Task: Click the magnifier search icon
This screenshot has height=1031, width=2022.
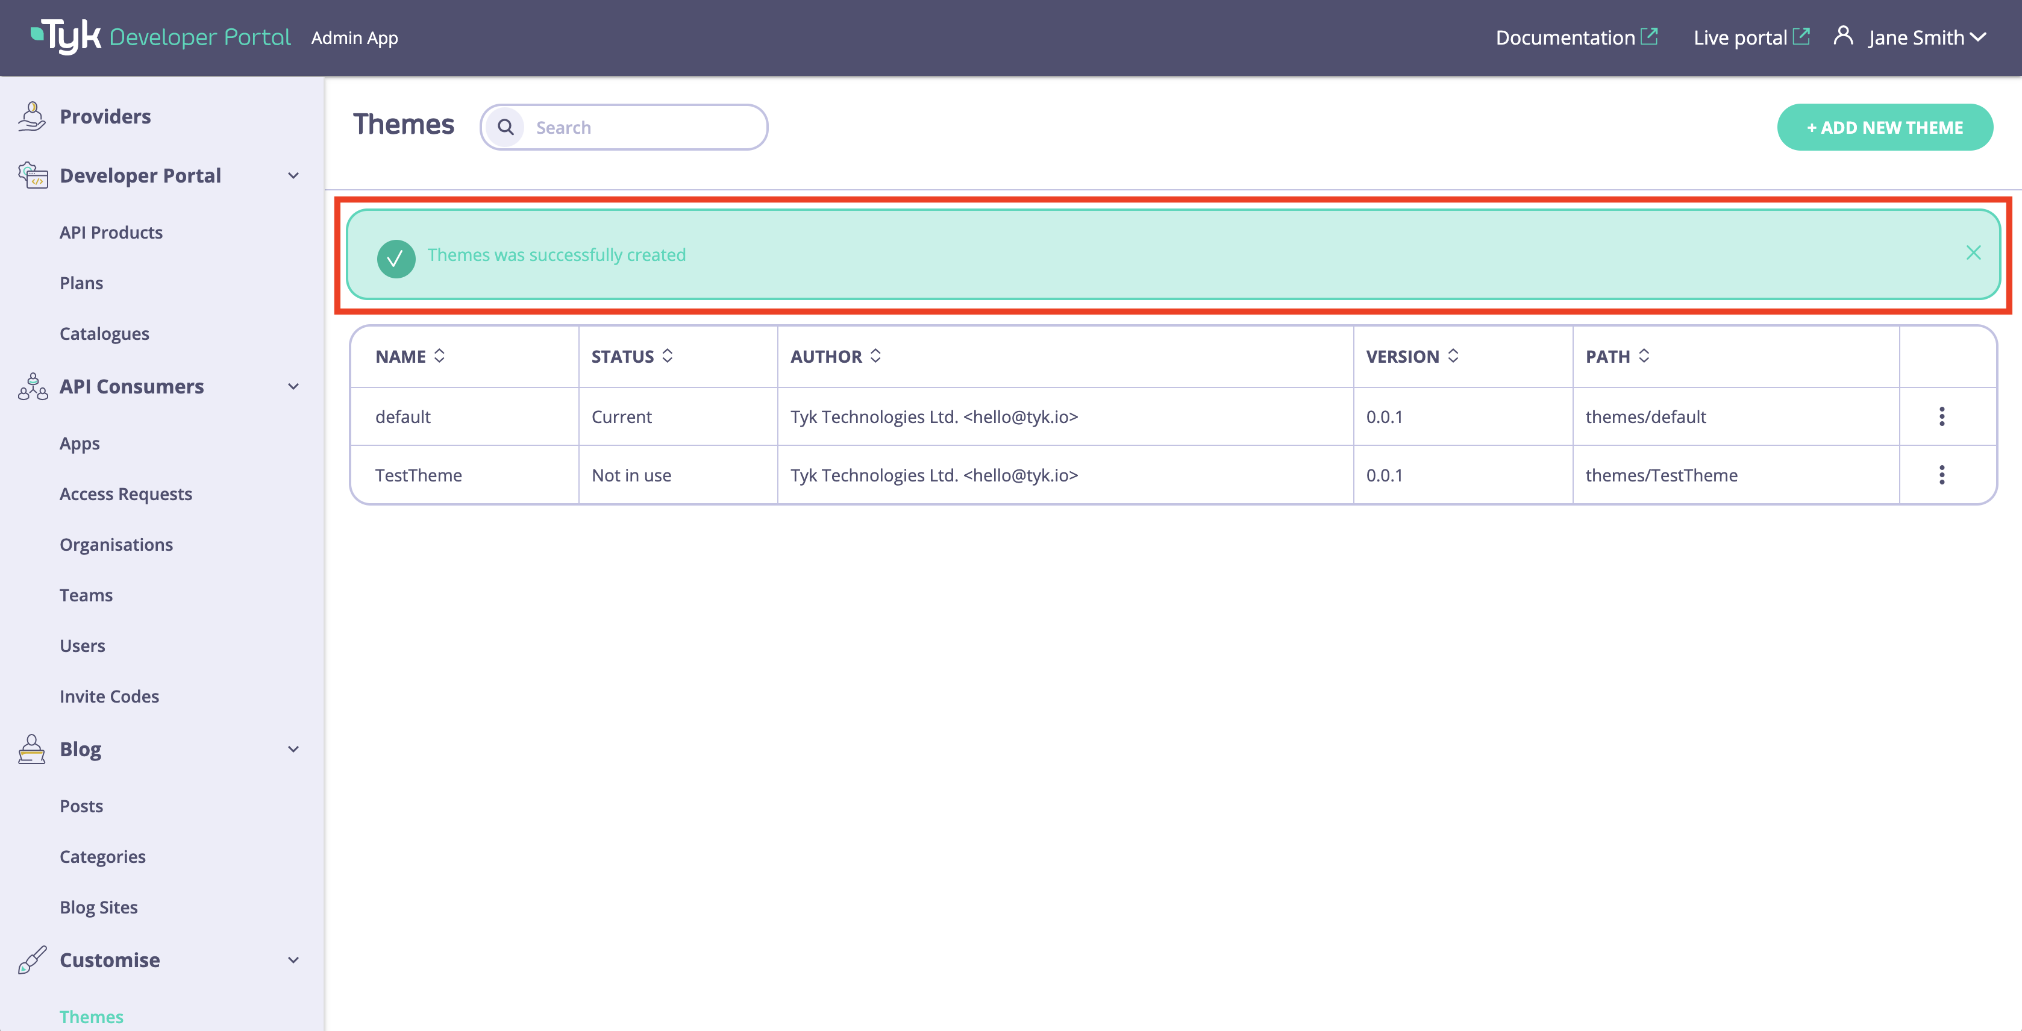Action: coord(505,127)
